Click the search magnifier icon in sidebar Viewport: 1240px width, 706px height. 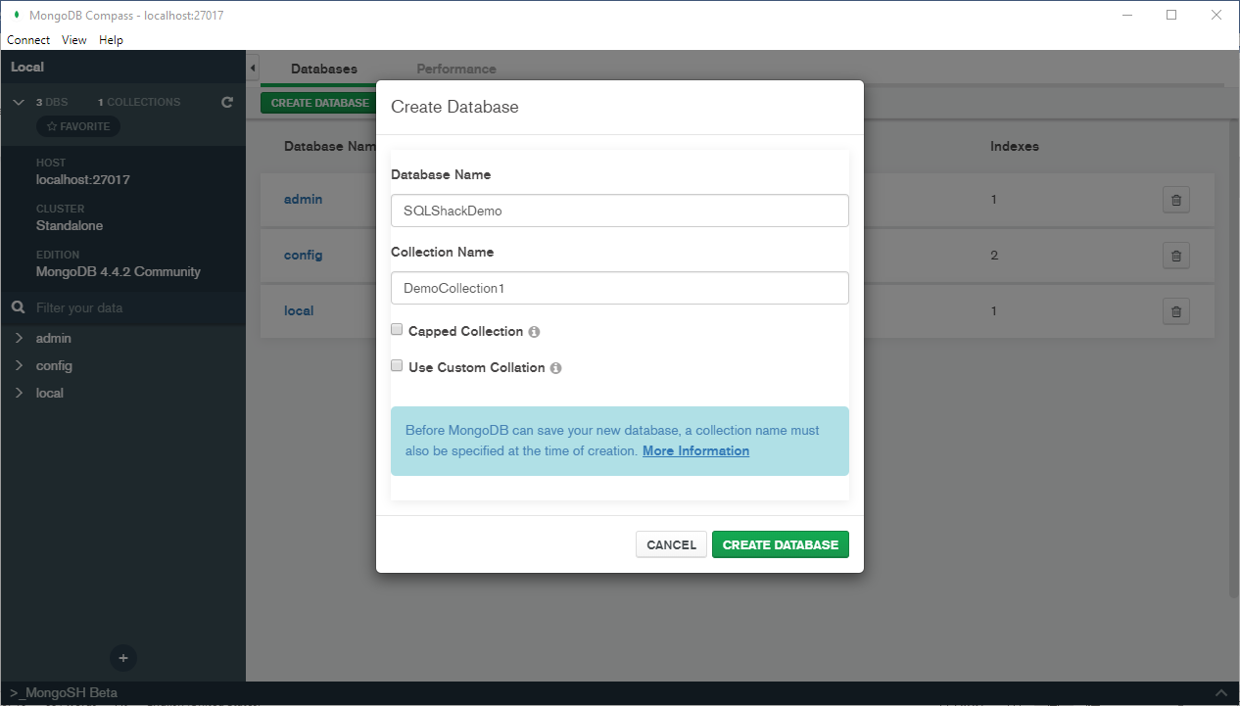coord(18,307)
